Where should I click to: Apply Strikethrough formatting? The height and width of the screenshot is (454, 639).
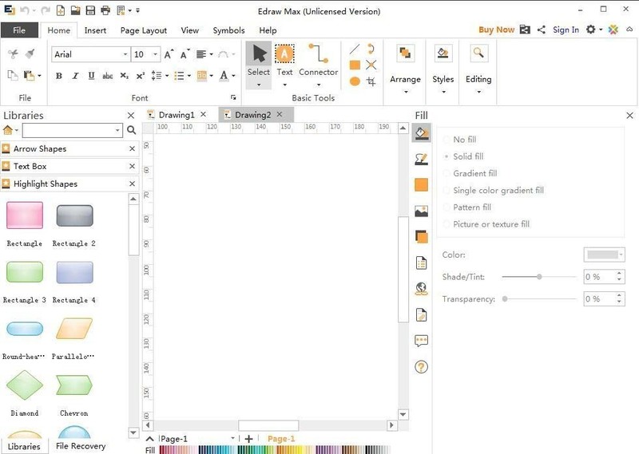(108, 76)
